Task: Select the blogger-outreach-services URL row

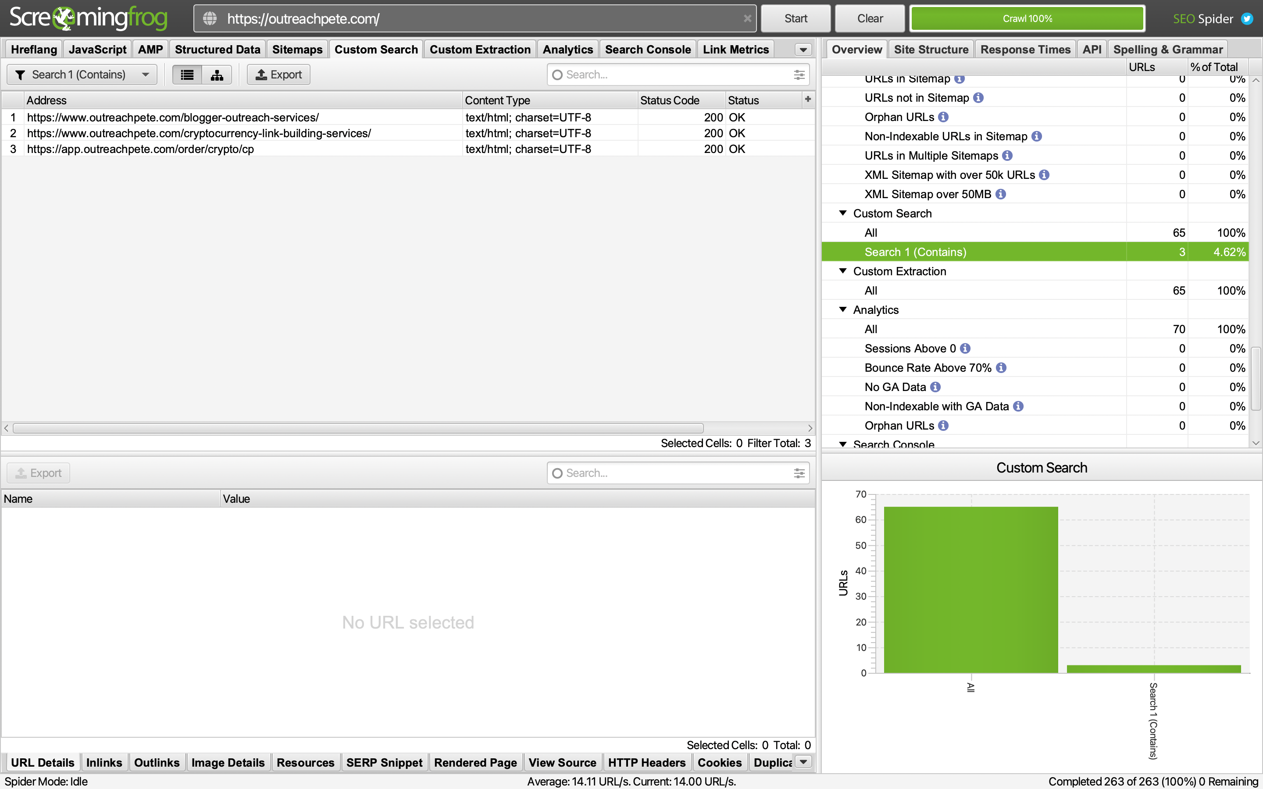Action: (408, 117)
